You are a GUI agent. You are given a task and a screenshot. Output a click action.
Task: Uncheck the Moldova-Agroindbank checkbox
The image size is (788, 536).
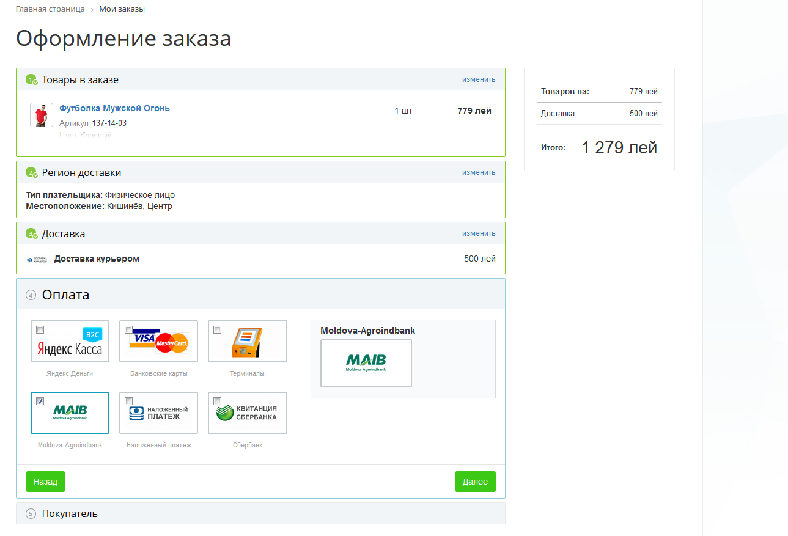click(x=40, y=402)
